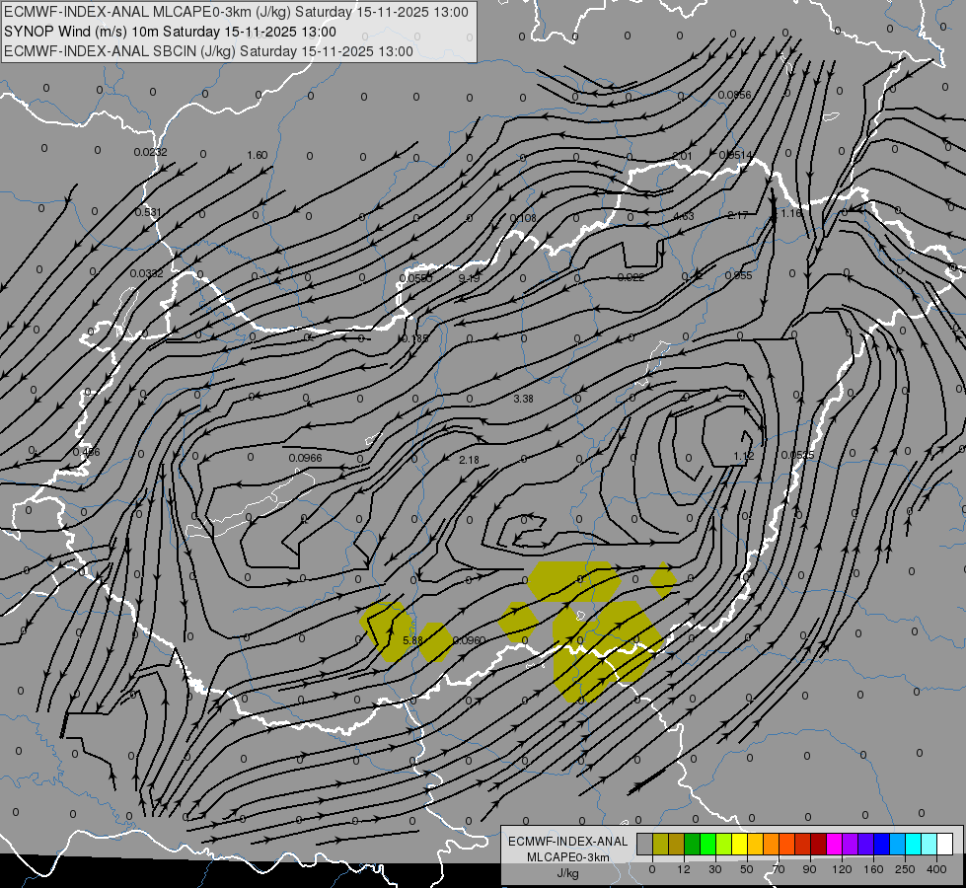The height and width of the screenshot is (888, 966).
Task: Click the 'J/kg' unit label in legend
Action: (568, 873)
